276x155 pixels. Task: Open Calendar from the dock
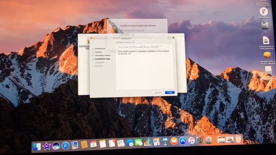click(x=93, y=144)
